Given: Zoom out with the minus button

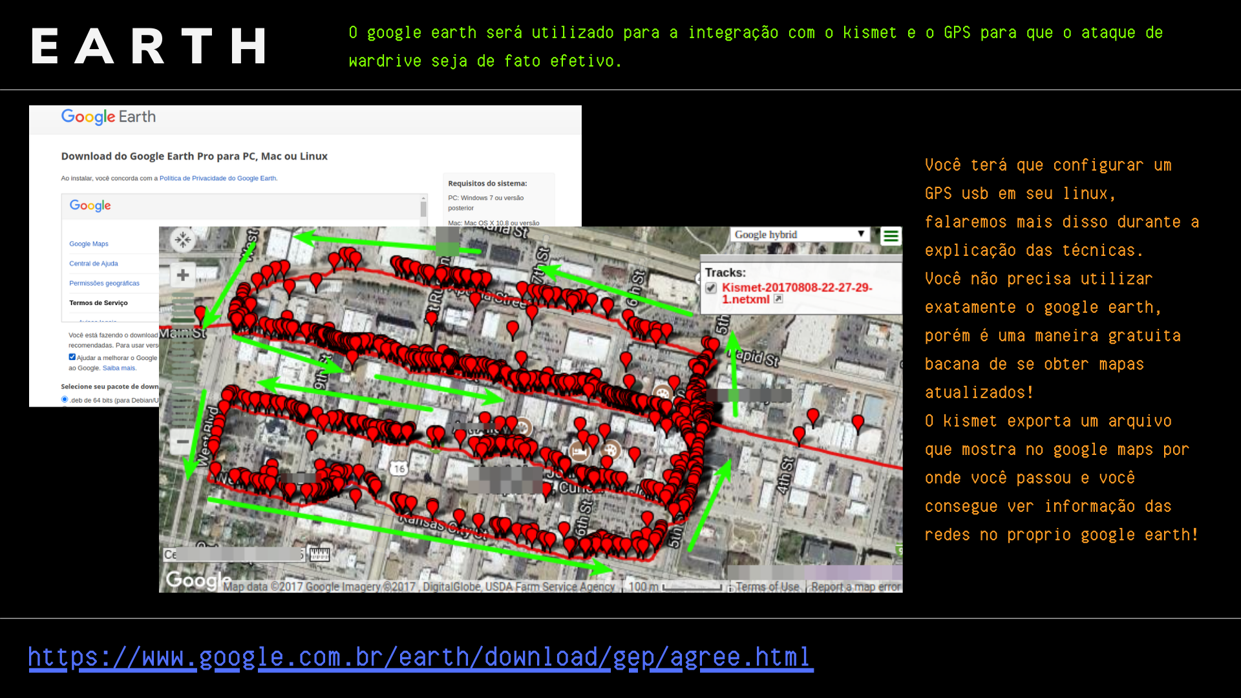Looking at the screenshot, I should coord(183,442).
